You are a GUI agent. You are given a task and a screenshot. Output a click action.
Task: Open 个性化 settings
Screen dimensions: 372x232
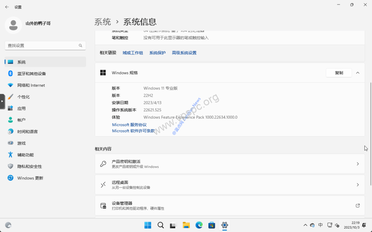pos(45,97)
